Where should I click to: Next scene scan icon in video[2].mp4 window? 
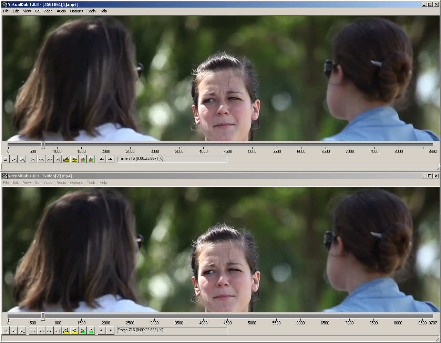click(91, 331)
